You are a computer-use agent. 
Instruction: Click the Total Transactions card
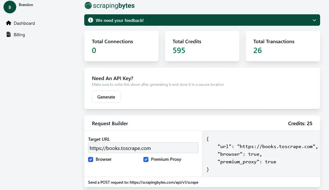pos(283,46)
